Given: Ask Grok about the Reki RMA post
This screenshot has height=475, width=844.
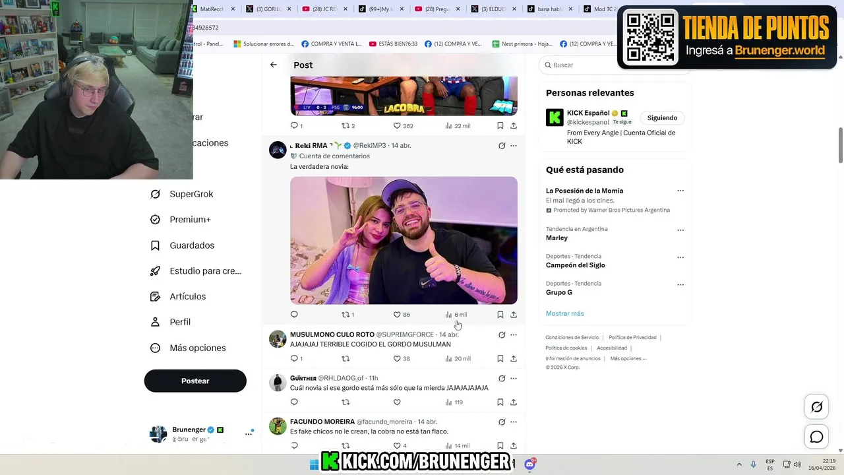Looking at the screenshot, I should click(502, 146).
